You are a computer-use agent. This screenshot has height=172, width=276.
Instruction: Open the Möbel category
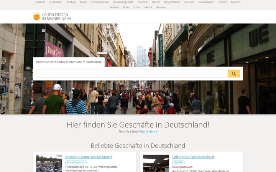pos(126,7)
